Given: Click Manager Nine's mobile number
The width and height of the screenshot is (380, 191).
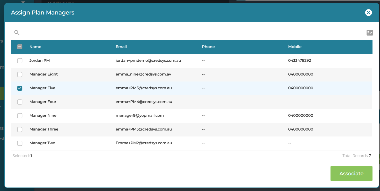Looking at the screenshot, I should click(300, 115).
